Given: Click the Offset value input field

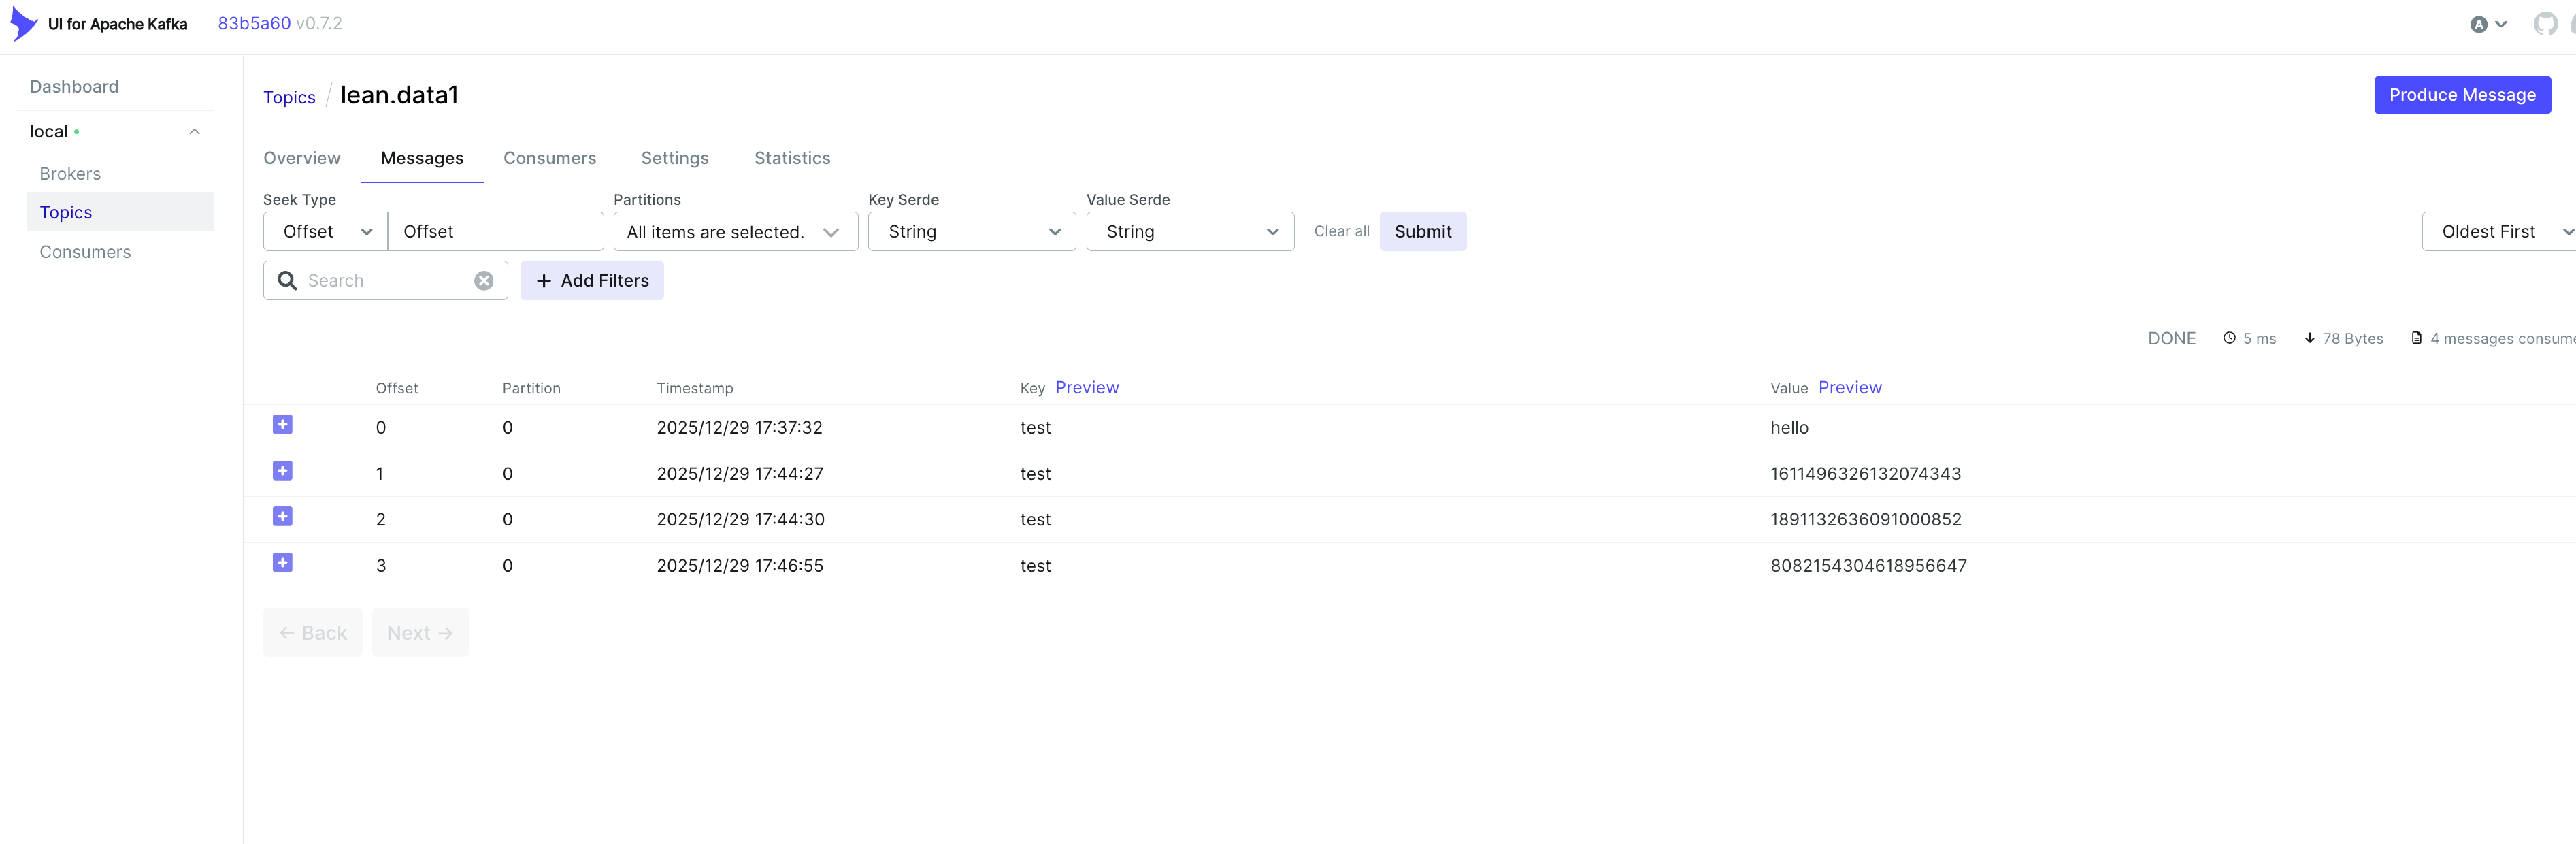Looking at the screenshot, I should (x=495, y=232).
